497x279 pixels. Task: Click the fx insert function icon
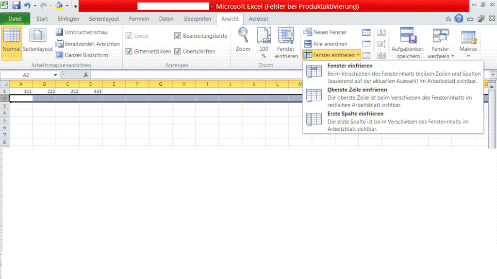click(x=85, y=75)
